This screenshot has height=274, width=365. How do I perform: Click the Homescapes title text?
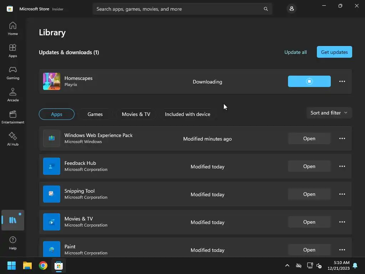[78, 78]
